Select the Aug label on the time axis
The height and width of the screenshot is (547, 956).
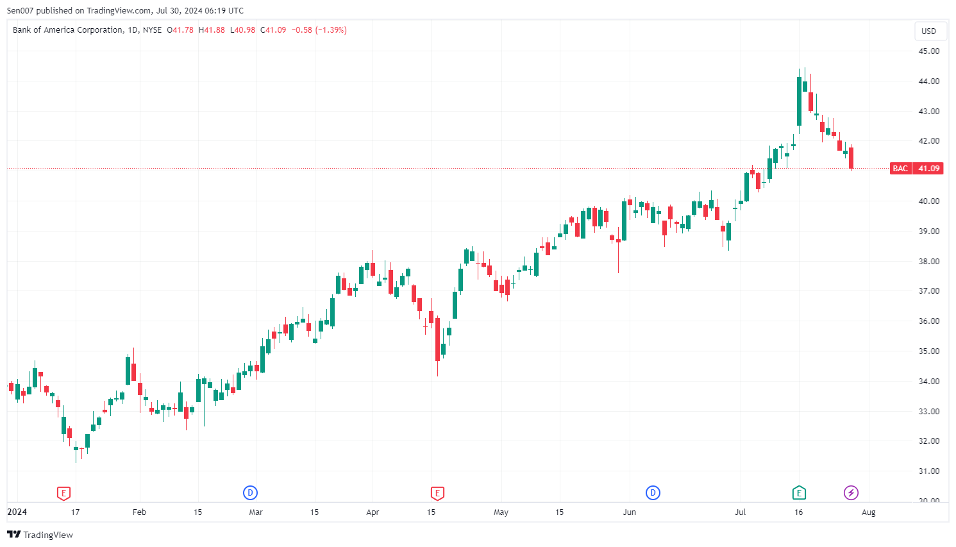click(x=868, y=512)
